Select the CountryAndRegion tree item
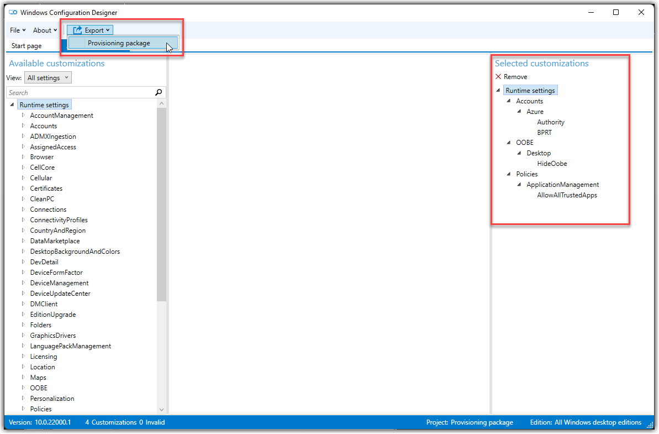The image size is (659, 434). (x=58, y=231)
